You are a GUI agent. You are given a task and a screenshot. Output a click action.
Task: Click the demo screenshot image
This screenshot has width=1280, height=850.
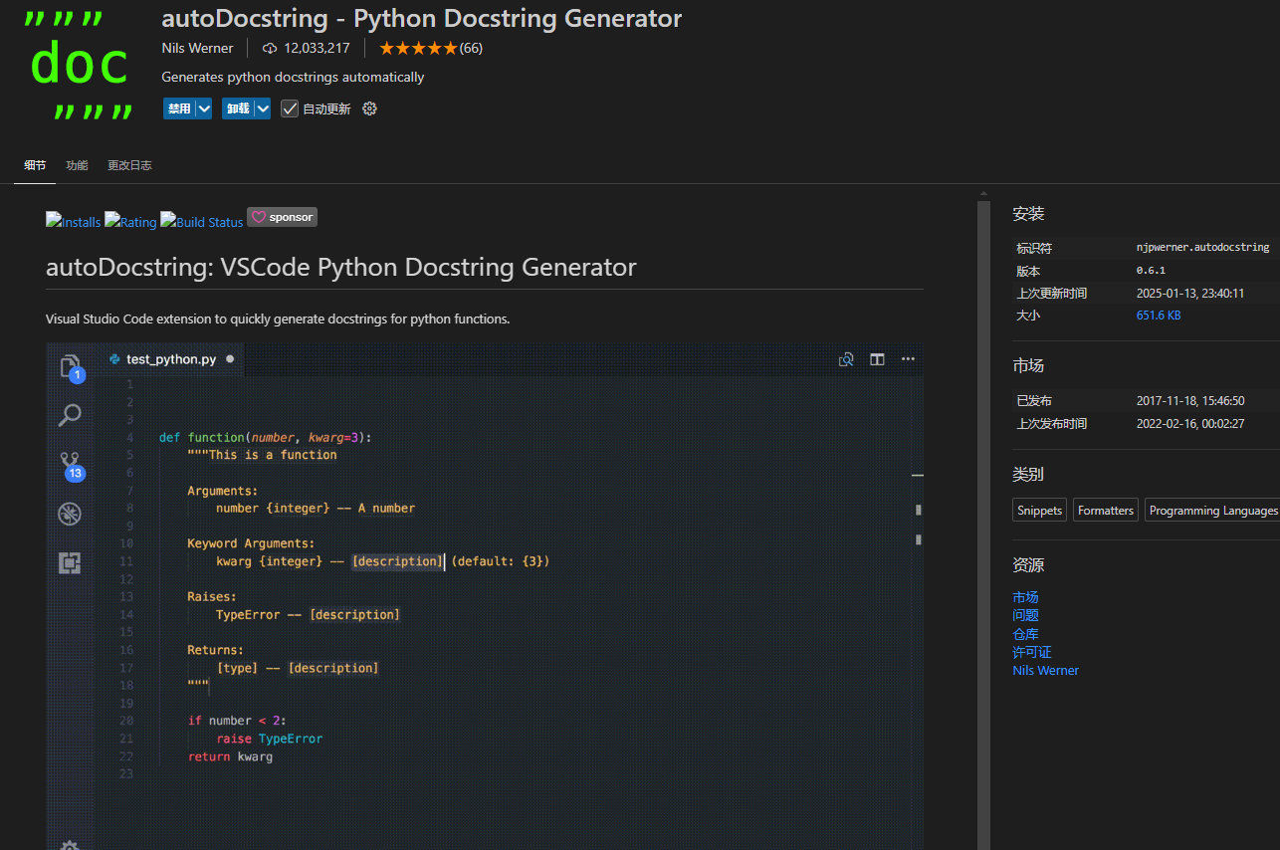pos(485,596)
